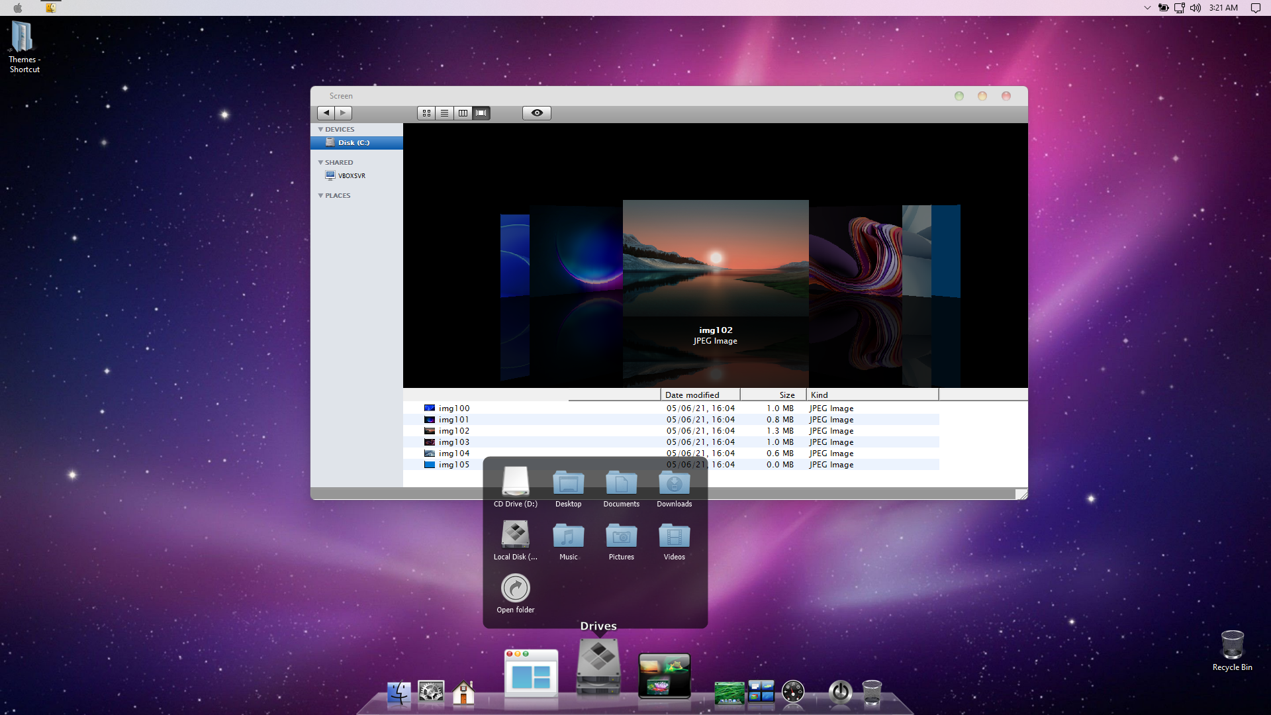Image resolution: width=1271 pixels, height=715 pixels.
Task: Switch to cover flow view mode
Action: (481, 113)
